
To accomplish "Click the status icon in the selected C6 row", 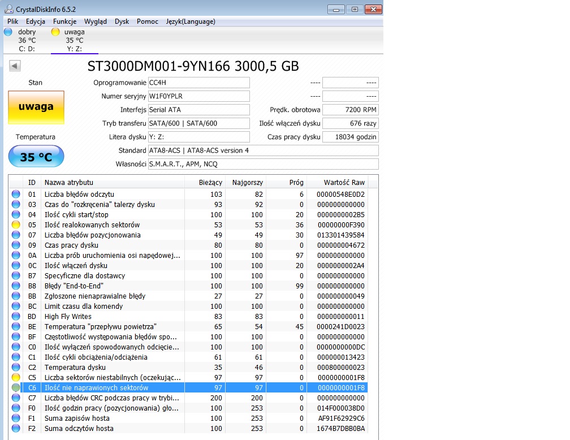I will coord(16,387).
